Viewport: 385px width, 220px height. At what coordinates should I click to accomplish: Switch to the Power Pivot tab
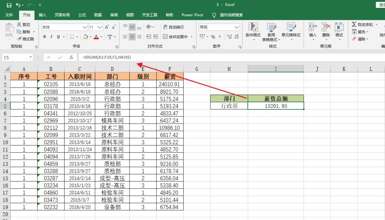point(192,15)
